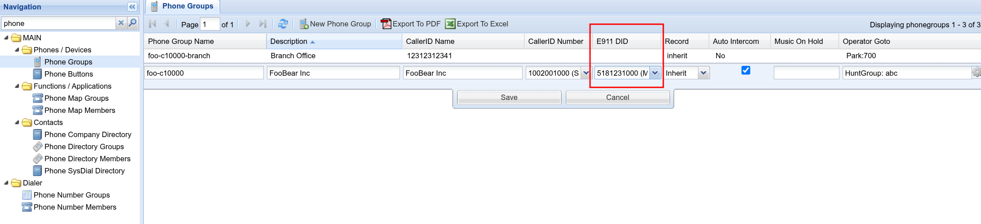The image size is (981, 224).
Task: Cancel the phone group edit
Action: pyautogui.click(x=617, y=97)
